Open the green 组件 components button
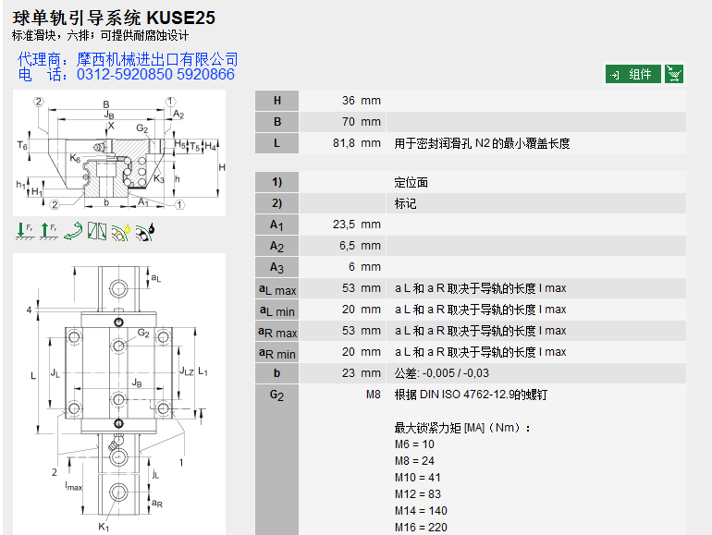The width and height of the screenshot is (712, 535). (x=633, y=74)
